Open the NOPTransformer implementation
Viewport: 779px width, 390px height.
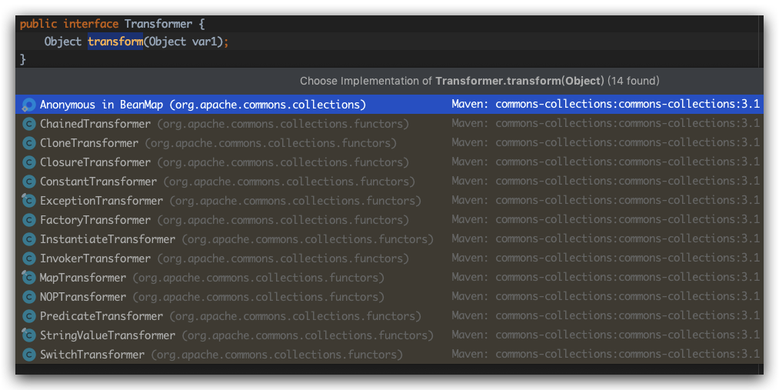[83, 297]
